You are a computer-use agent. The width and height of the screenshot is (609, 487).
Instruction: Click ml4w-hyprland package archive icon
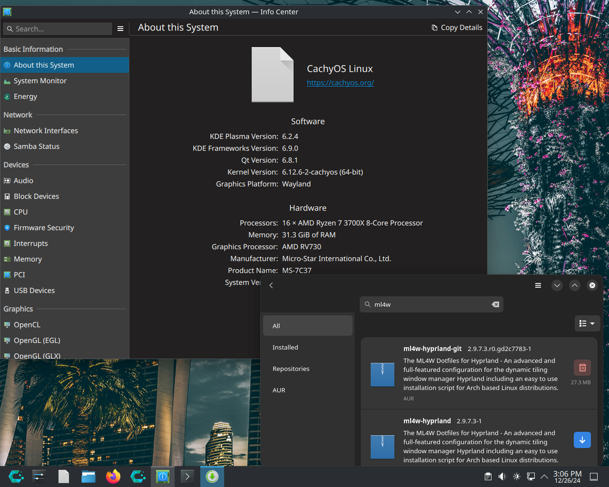click(x=382, y=447)
